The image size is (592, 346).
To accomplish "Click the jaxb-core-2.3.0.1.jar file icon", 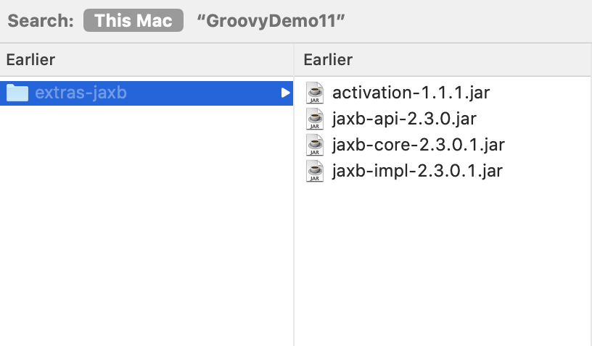I will [x=315, y=145].
